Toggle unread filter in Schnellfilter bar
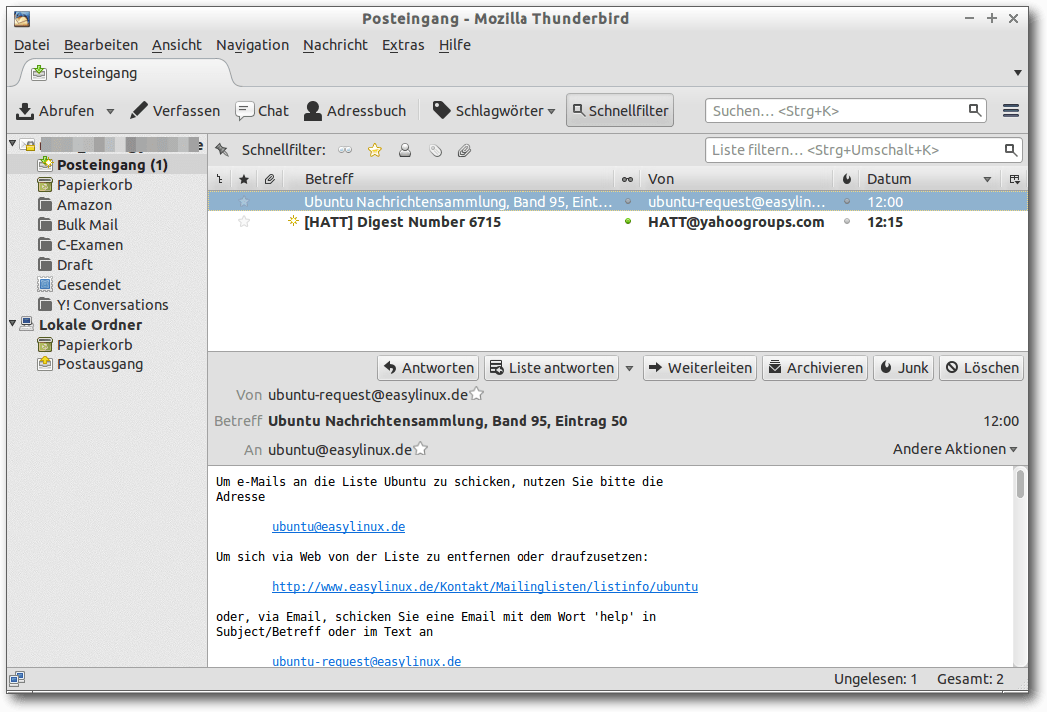Viewport: 1047px width, 712px height. (x=345, y=150)
